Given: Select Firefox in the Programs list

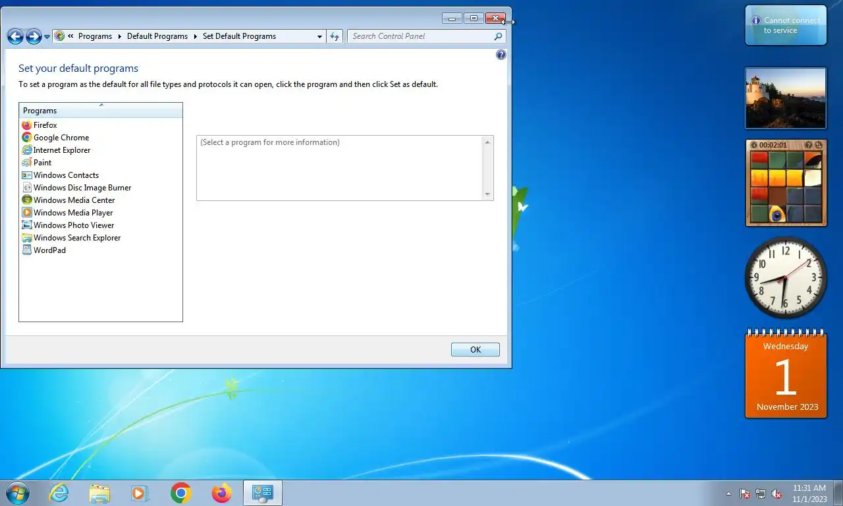Looking at the screenshot, I should click(x=40, y=125).
